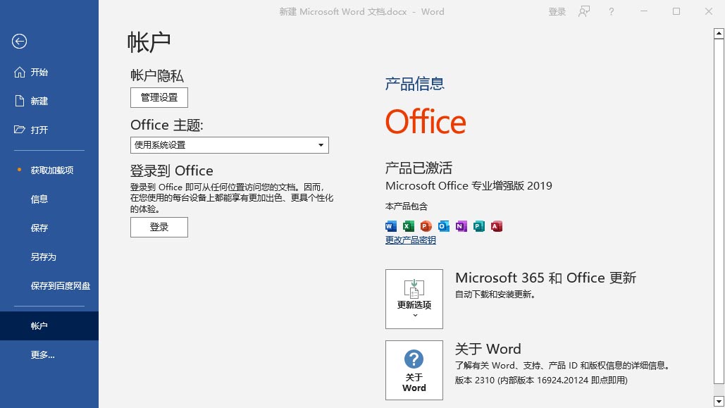
Task: Select 获取加载项 in the sidebar
Action: tap(49, 171)
